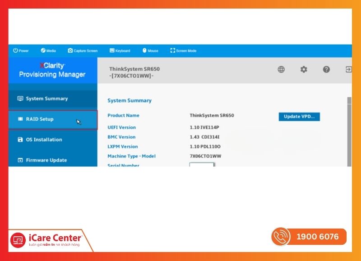Go to Firmware Update in the sidebar

(53, 160)
